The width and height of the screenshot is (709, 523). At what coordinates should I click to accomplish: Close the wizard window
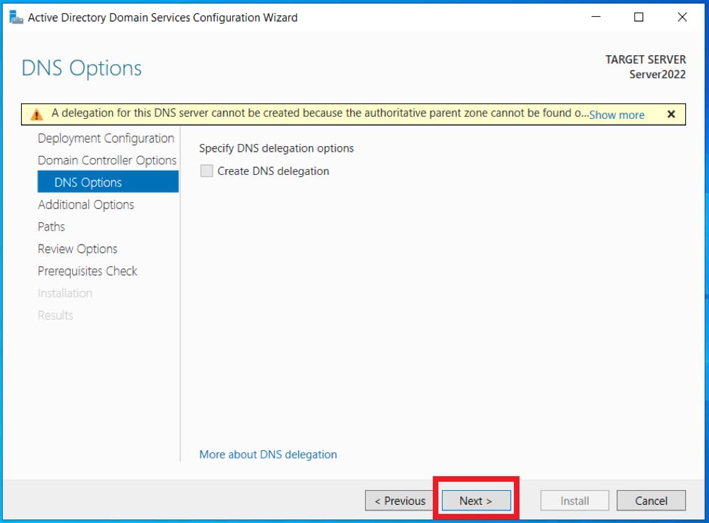pyautogui.click(x=682, y=17)
